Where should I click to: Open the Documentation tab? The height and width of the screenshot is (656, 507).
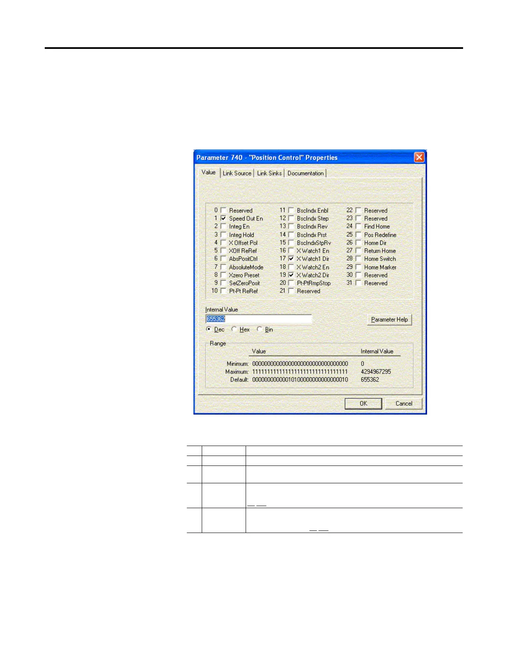306,173
